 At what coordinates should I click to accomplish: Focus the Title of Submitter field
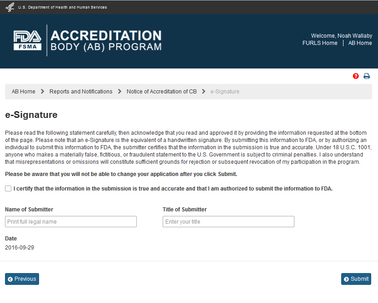pos(229,222)
